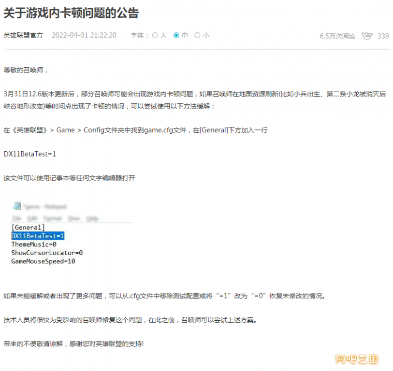Screen dimensions: 393x371
Task: Click the 字体 font size label
Action: point(139,35)
